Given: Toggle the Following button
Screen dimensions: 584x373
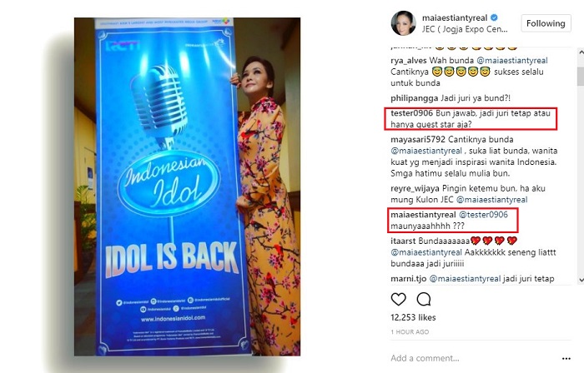Looking at the screenshot, I should point(546,23).
